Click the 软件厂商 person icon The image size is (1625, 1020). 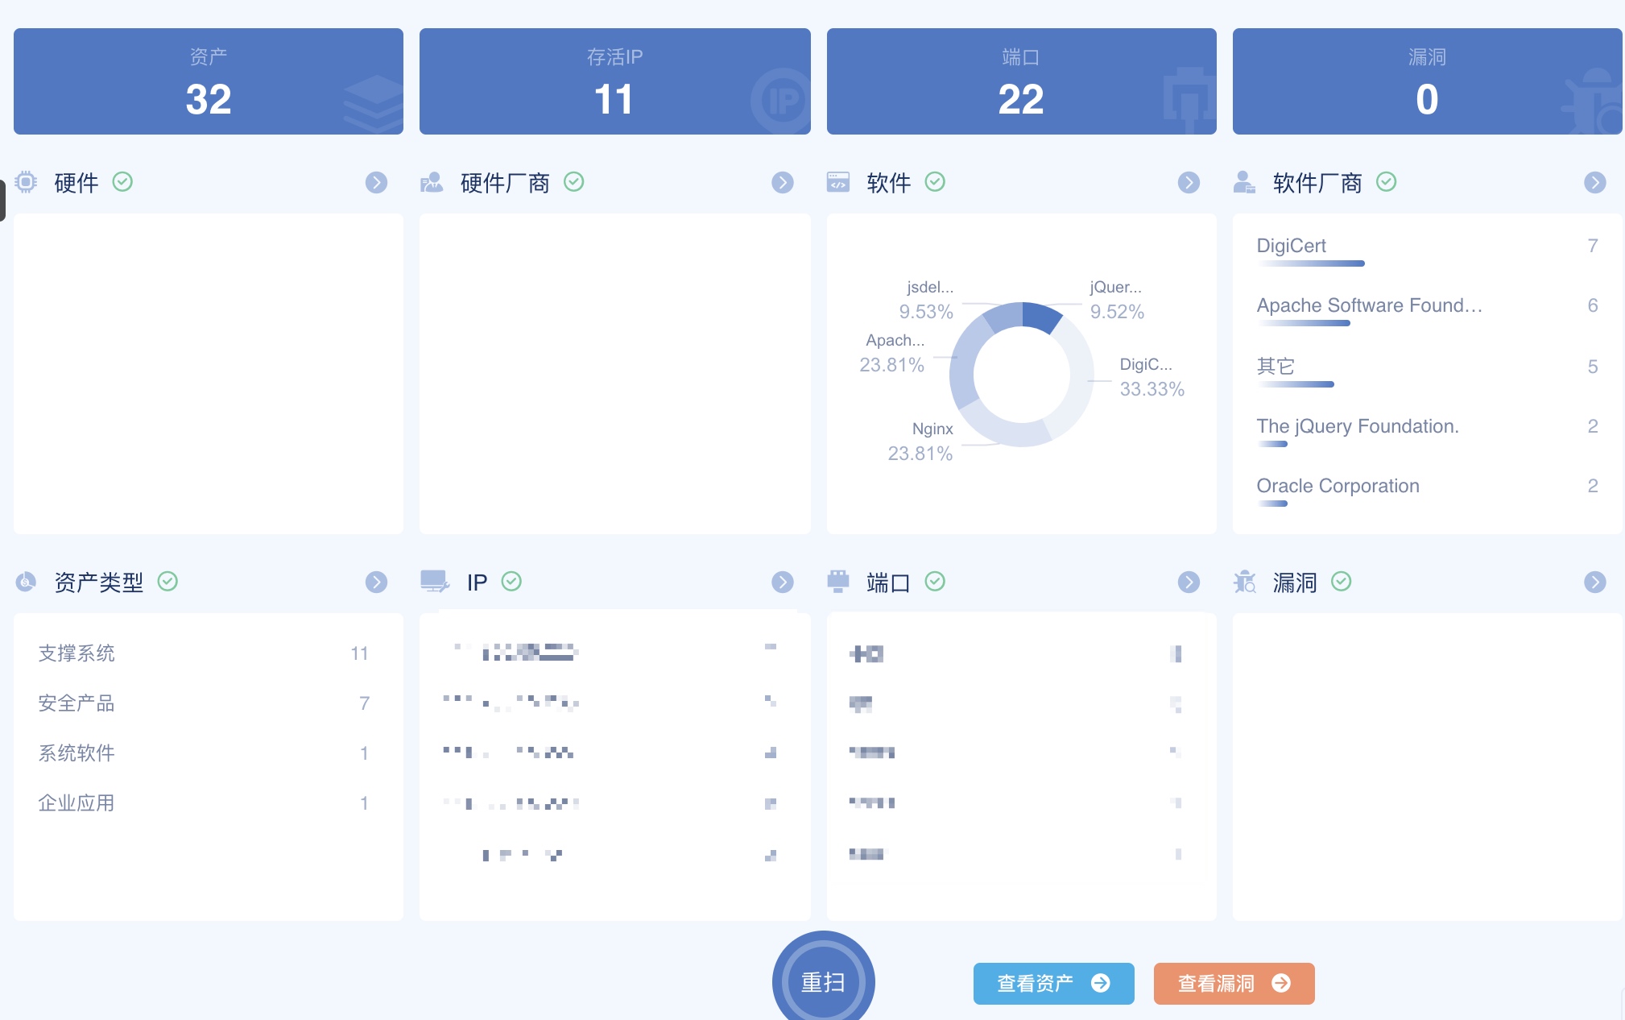coord(1244,182)
